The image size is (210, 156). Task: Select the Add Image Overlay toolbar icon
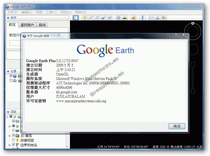point(103,18)
